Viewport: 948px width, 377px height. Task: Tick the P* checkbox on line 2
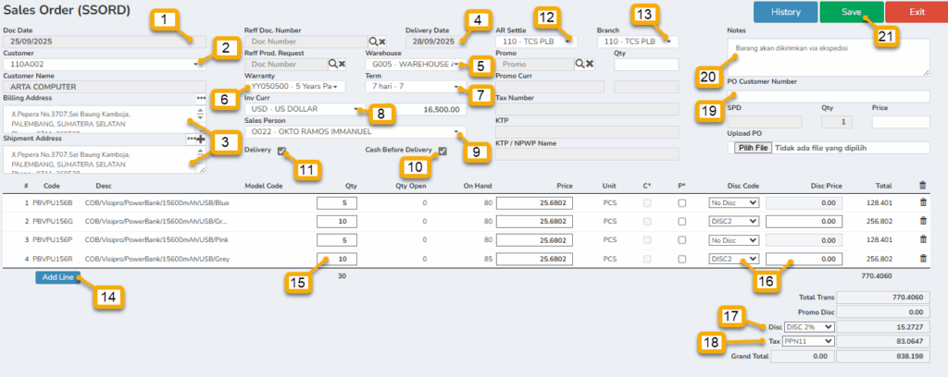click(681, 222)
